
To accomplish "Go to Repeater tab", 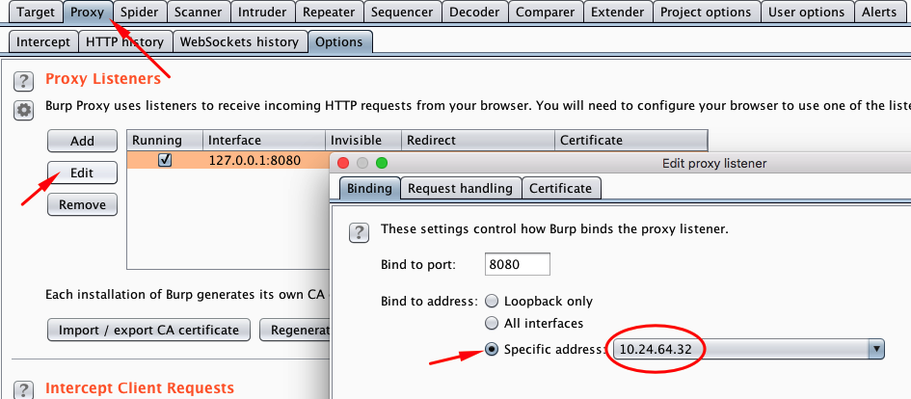I will click(x=329, y=12).
